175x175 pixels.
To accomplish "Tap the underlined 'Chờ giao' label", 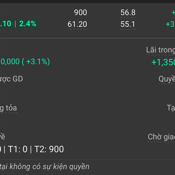I will pyautogui.click(x=161, y=137).
